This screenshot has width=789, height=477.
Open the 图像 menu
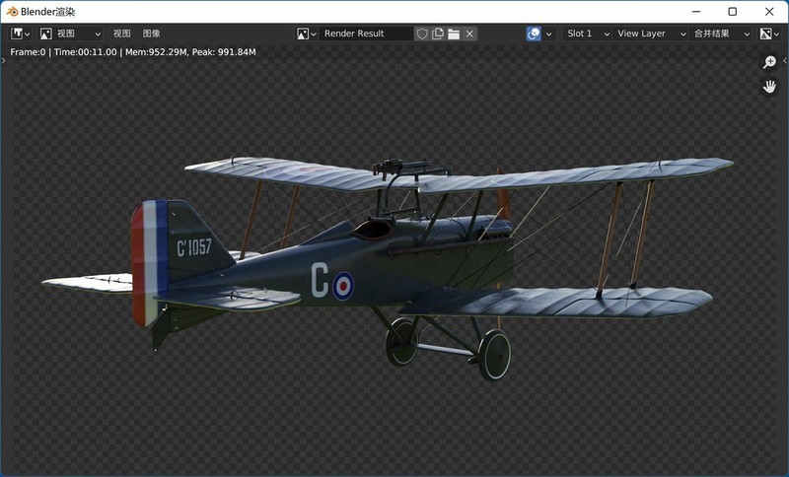click(x=151, y=34)
